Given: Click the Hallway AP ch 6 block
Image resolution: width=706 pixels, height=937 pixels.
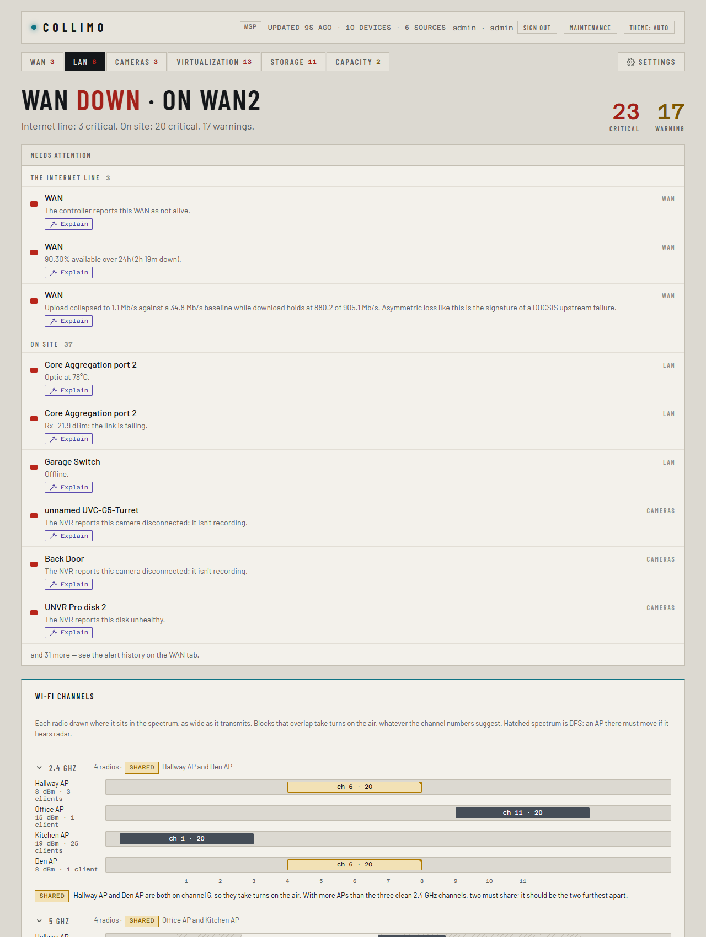Looking at the screenshot, I should 355,787.
